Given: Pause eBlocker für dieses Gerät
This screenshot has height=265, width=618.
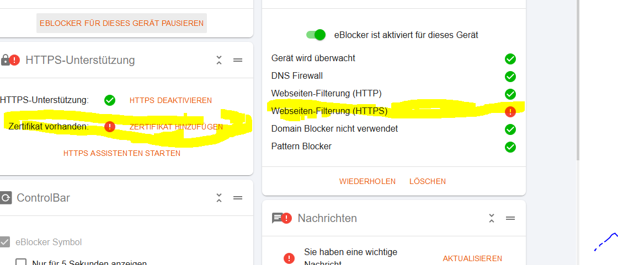Looking at the screenshot, I should [122, 23].
